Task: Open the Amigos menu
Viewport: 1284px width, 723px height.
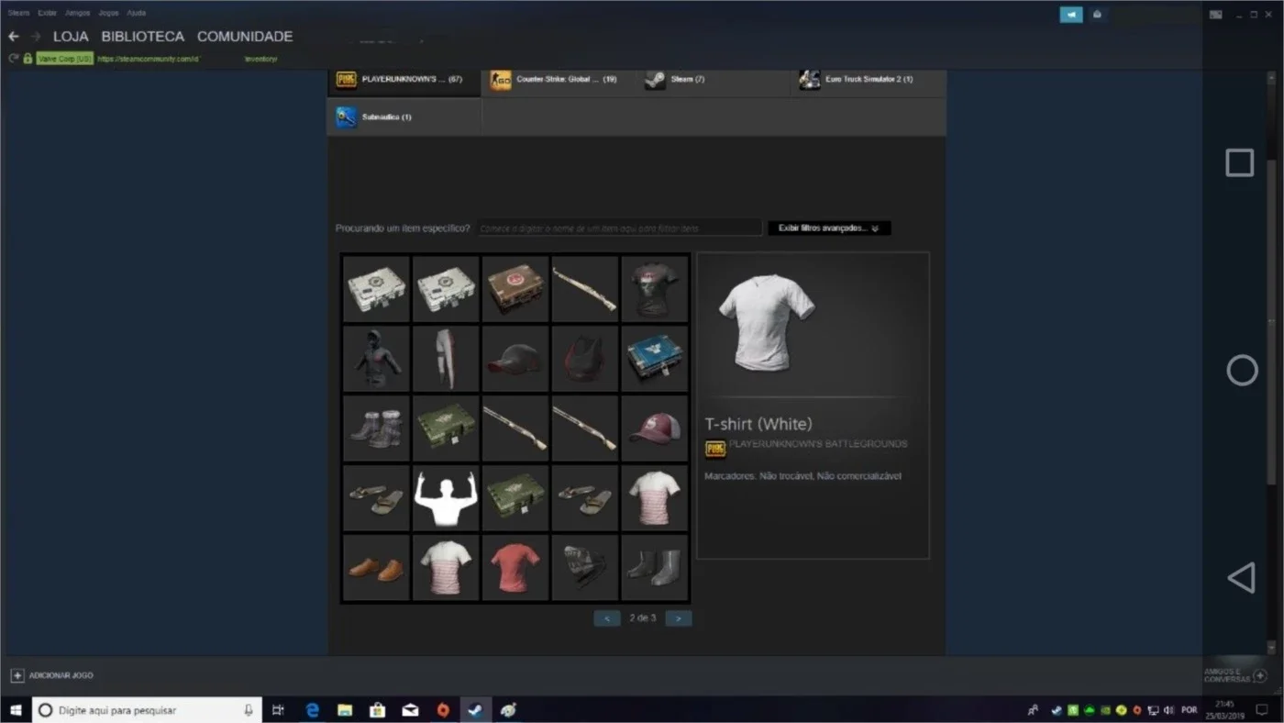Action: pyautogui.click(x=78, y=13)
